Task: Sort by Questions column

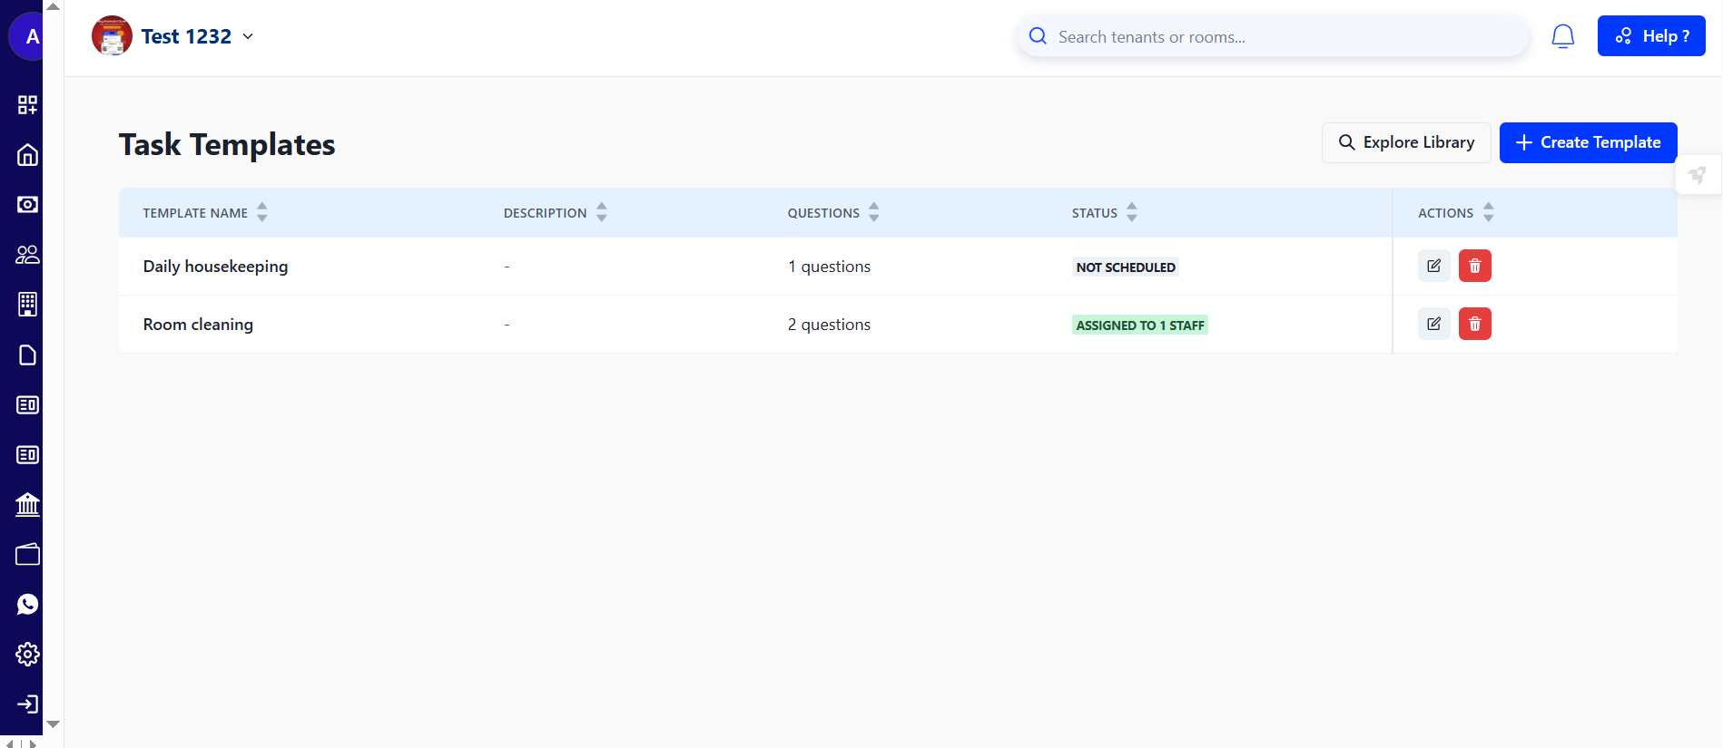Action: click(873, 213)
